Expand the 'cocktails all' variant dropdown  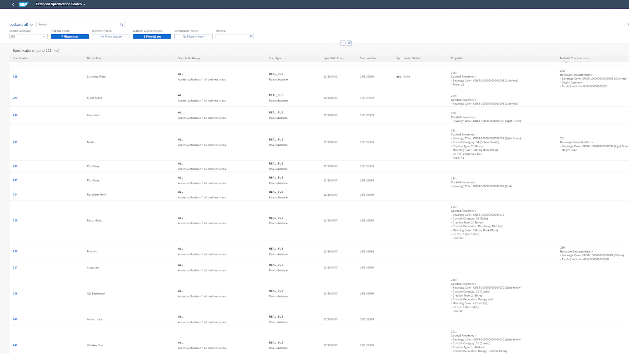coord(21,25)
